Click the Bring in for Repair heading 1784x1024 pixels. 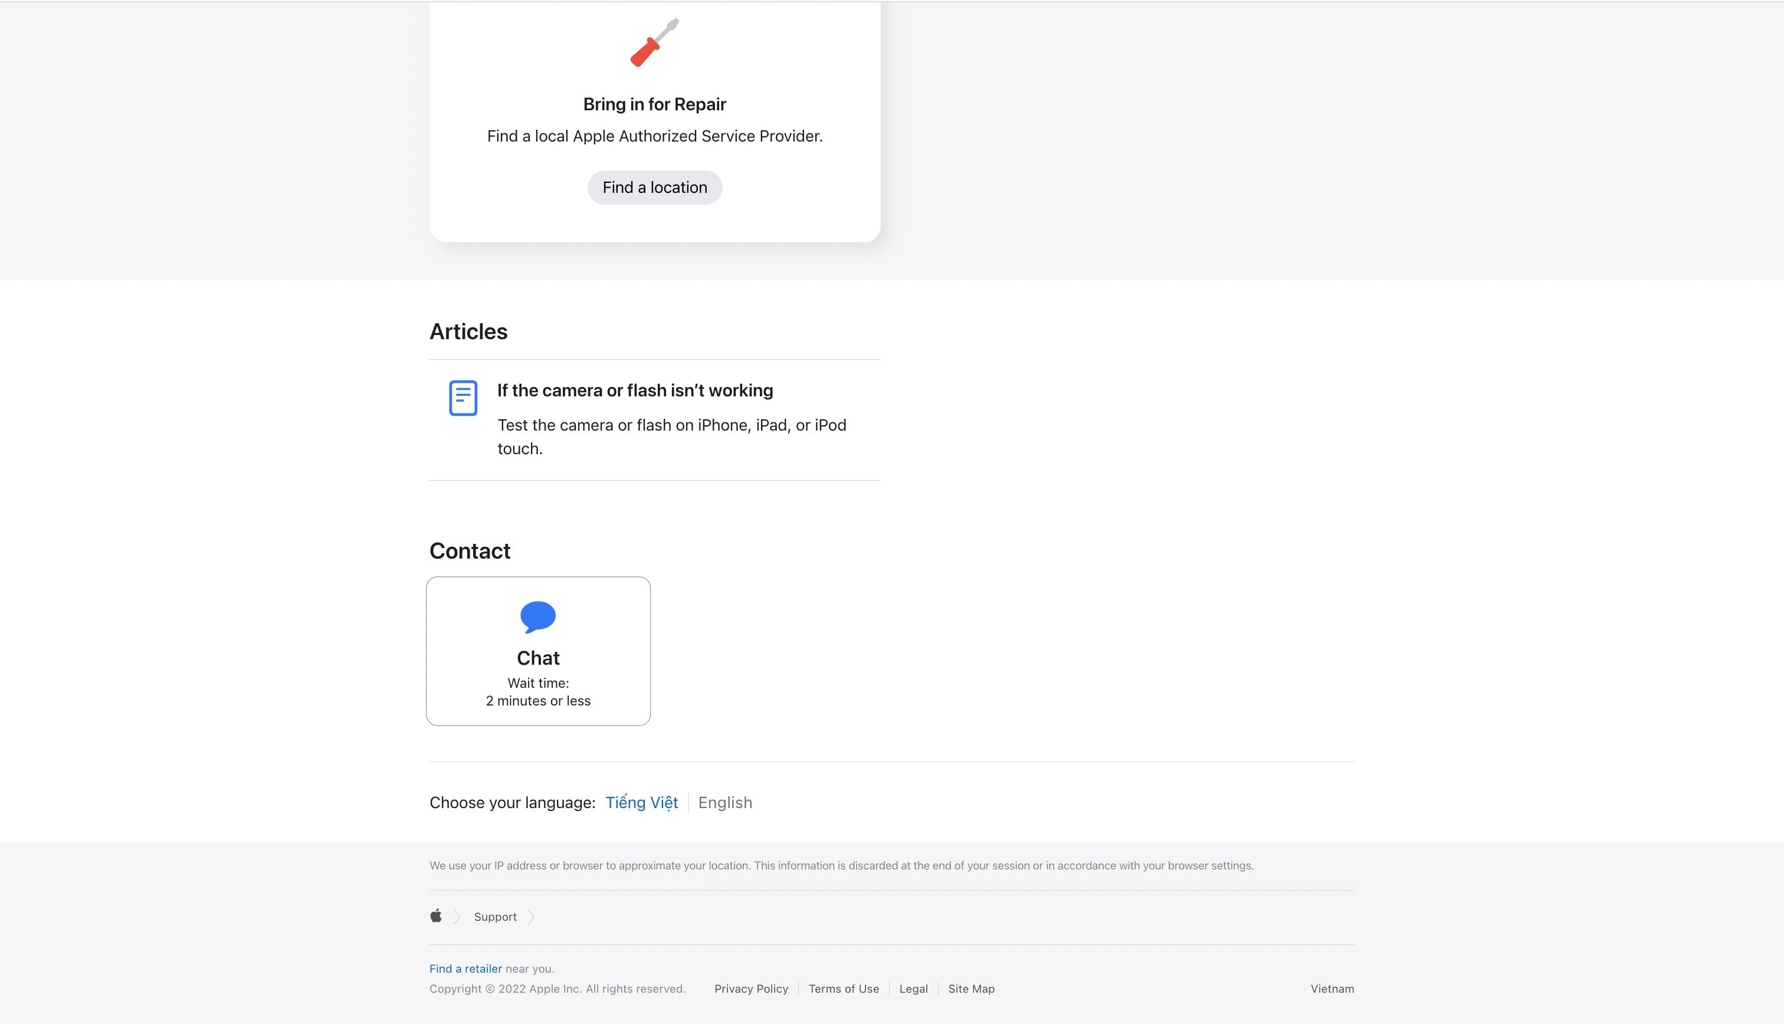654,104
